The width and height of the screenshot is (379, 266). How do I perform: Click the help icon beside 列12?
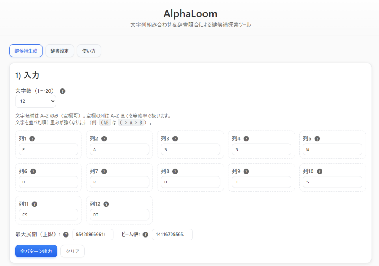click(x=106, y=204)
